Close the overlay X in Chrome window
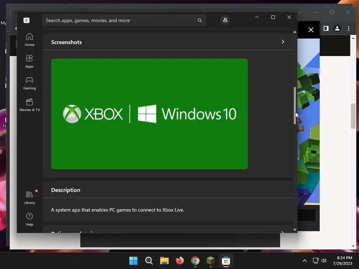Screen dimensions: 359x269 point(311,30)
